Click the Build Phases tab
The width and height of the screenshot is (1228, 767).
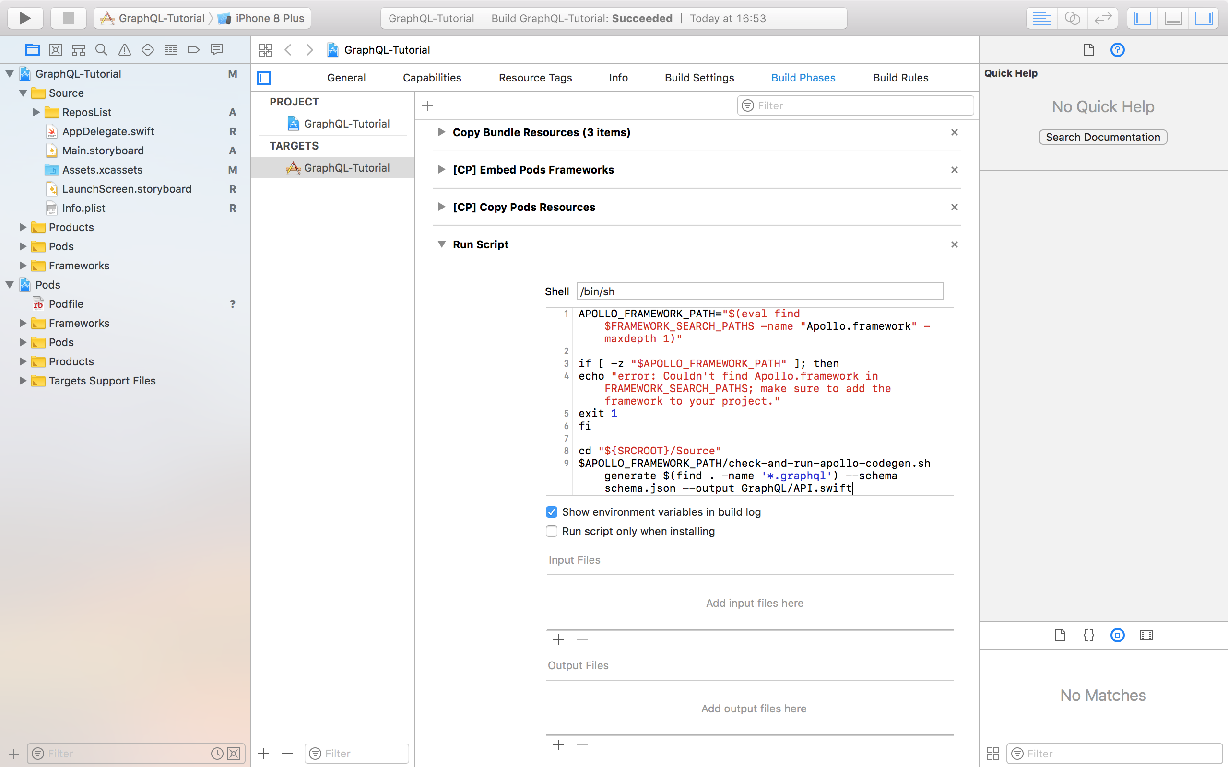coord(803,78)
